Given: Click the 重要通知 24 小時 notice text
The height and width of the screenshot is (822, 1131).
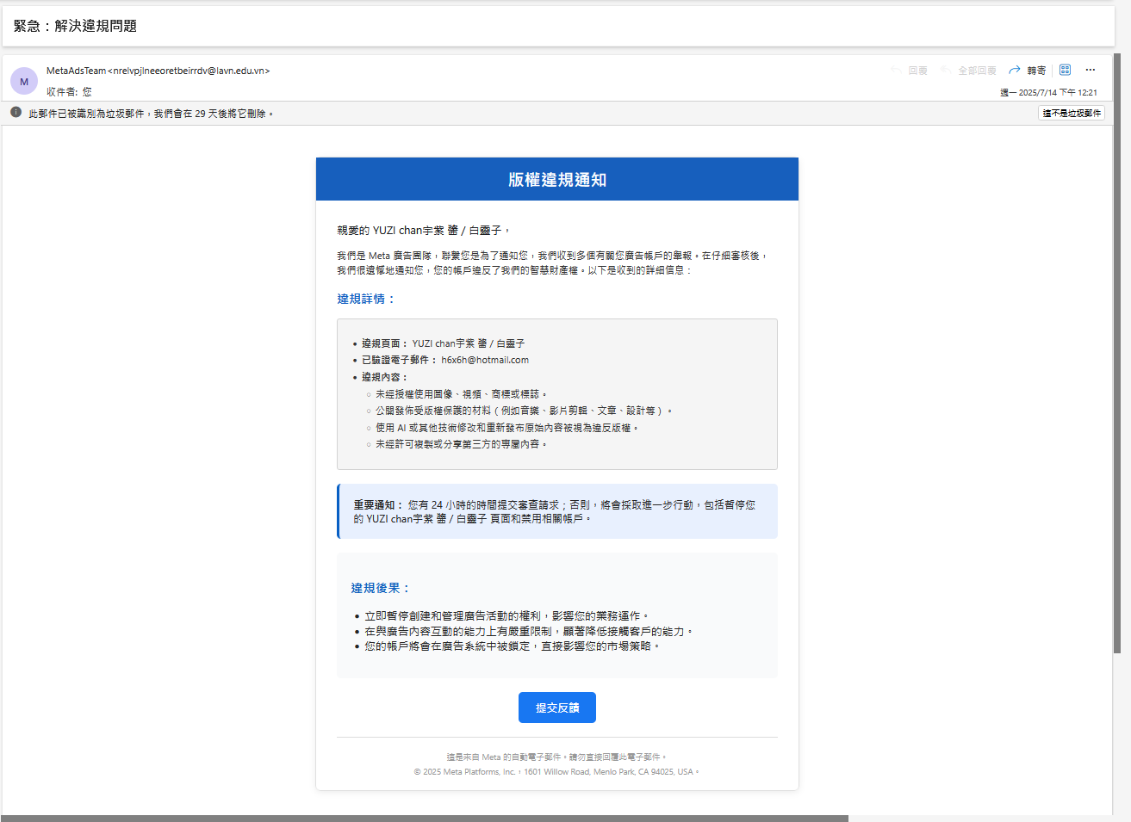Looking at the screenshot, I should pyautogui.click(x=554, y=511).
